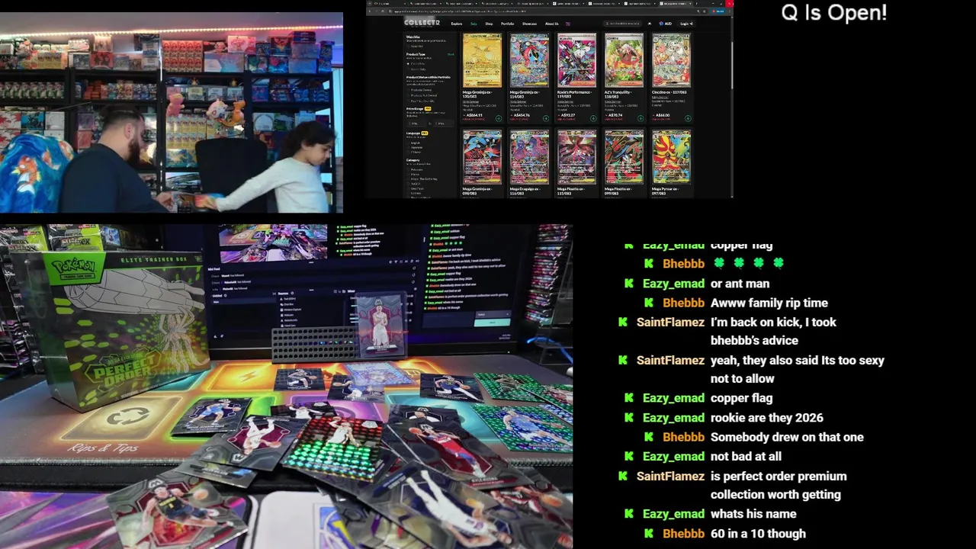Add AZ's Tranquility card via plus icon

pos(640,118)
